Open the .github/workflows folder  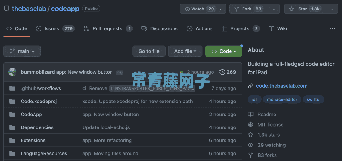41,88
